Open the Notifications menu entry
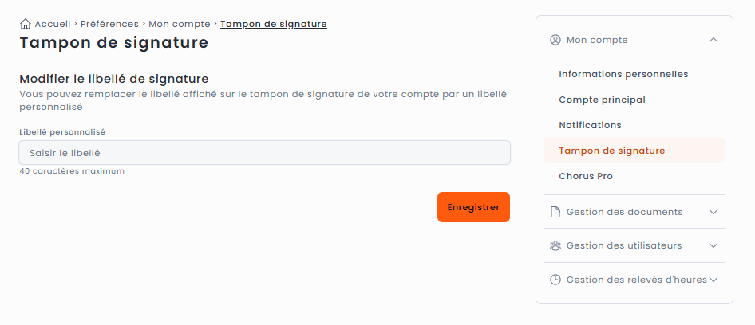The width and height of the screenshot is (755, 325). (x=590, y=125)
